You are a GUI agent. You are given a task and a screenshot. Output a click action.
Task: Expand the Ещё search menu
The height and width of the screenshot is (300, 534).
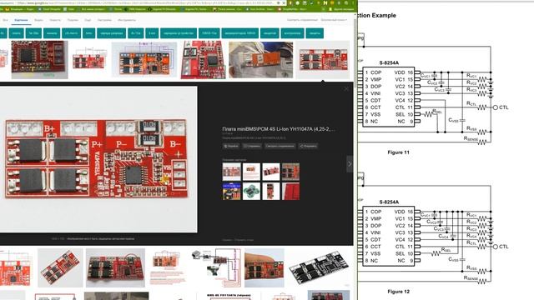click(x=88, y=20)
